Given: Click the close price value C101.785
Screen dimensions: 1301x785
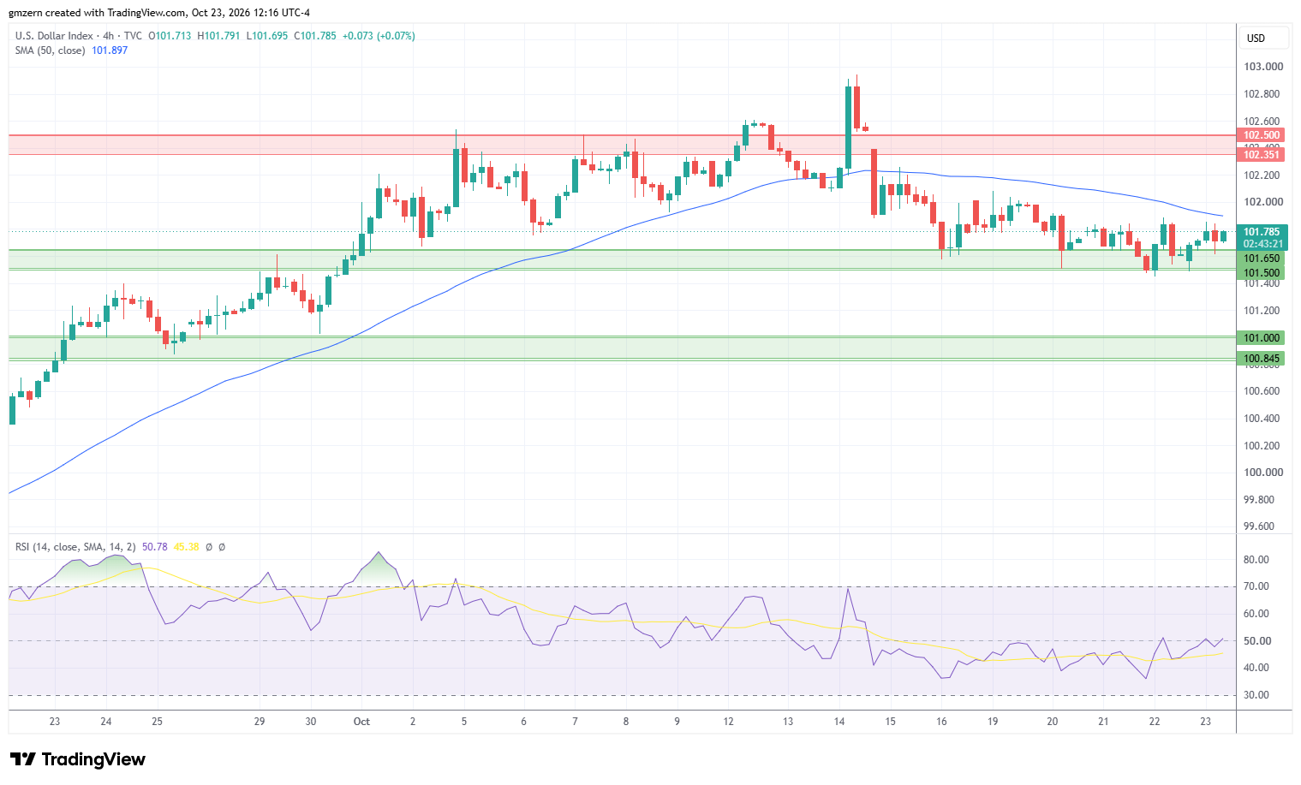Looking at the screenshot, I should [x=315, y=36].
